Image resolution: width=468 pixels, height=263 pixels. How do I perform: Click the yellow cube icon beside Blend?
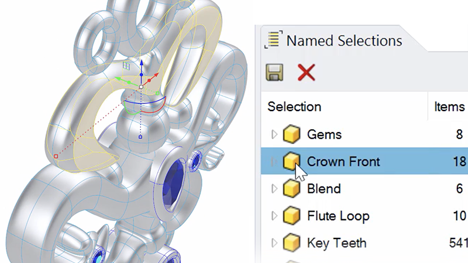coord(291,189)
